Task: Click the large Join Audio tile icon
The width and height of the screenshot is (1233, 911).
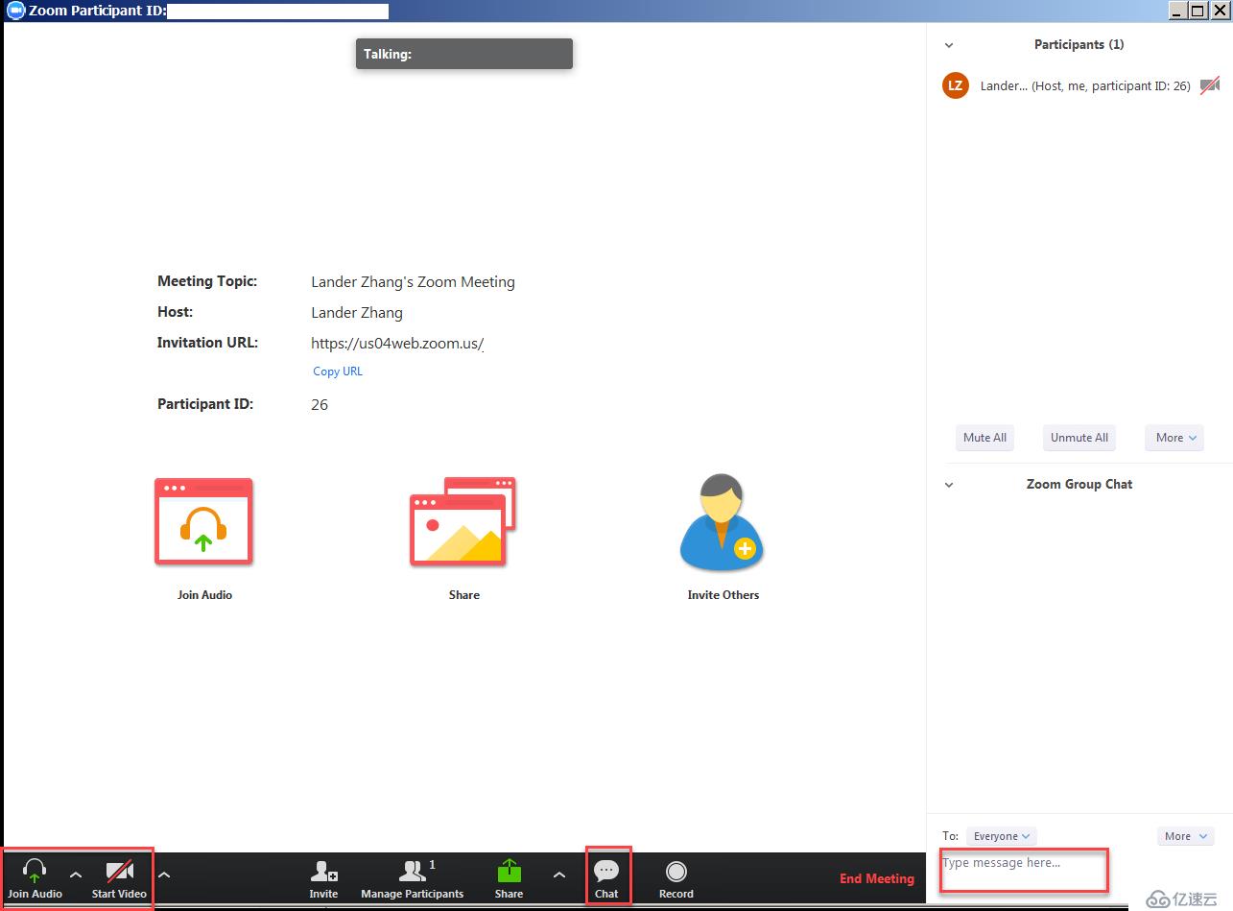Action: pos(203,521)
